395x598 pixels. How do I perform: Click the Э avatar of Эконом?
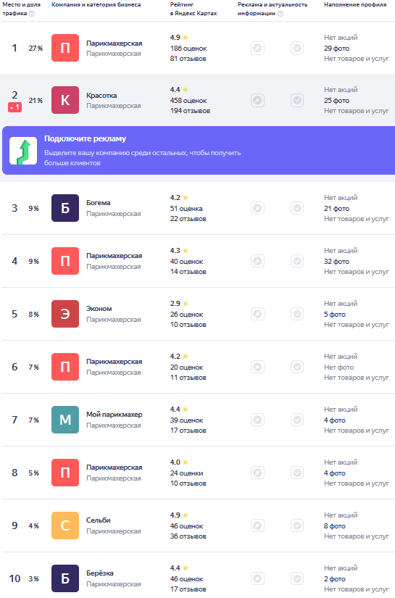pyautogui.click(x=65, y=315)
